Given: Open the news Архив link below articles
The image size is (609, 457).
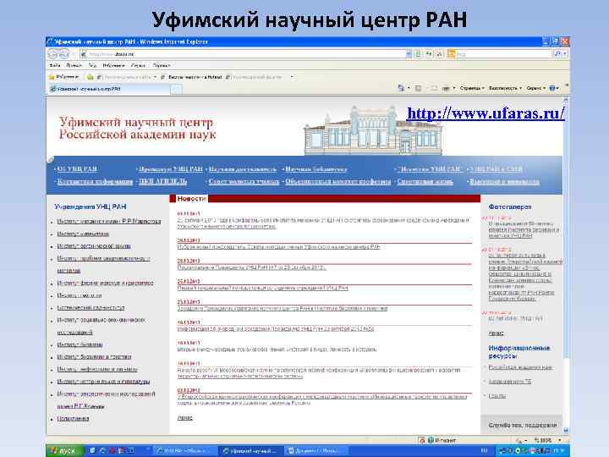Looking at the screenshot, I should 185,418.
